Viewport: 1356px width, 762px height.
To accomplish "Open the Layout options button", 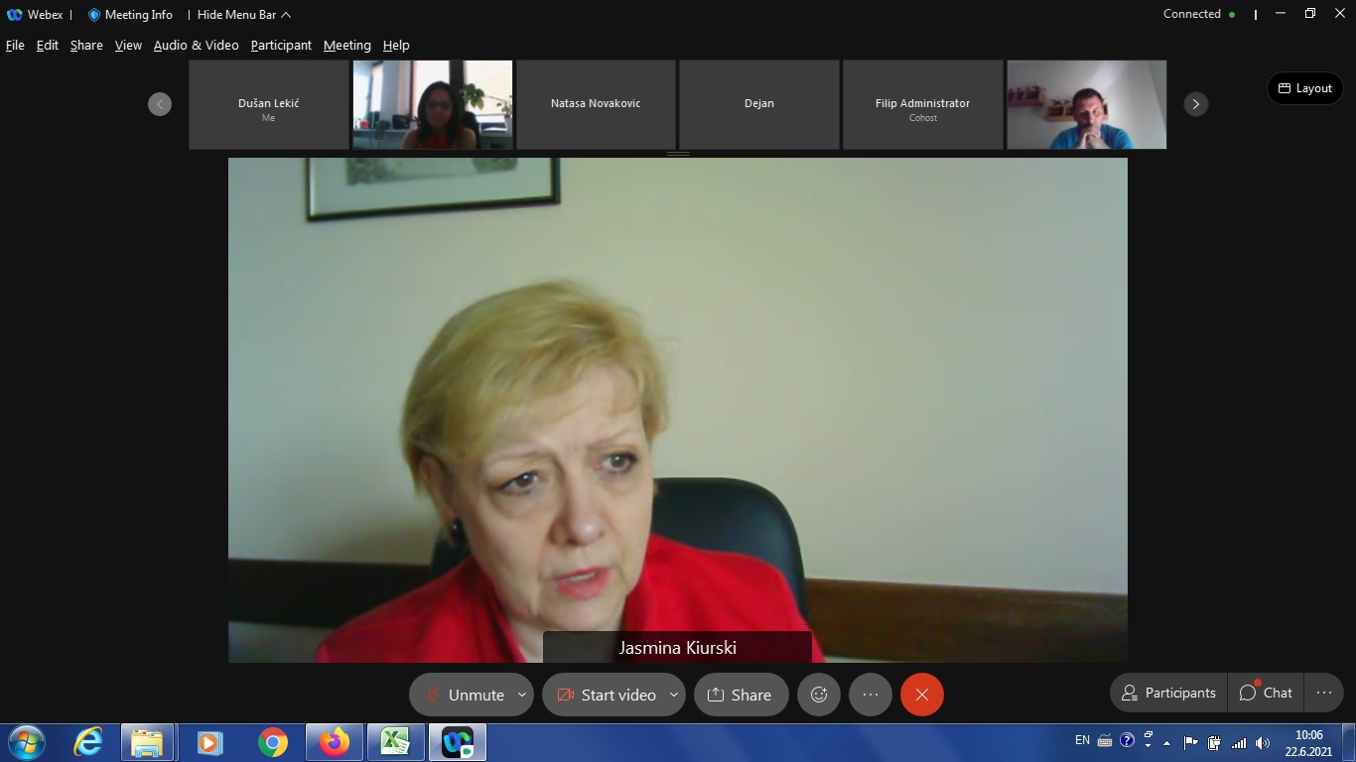I will pyautogui.click(x=1304, y=88).
